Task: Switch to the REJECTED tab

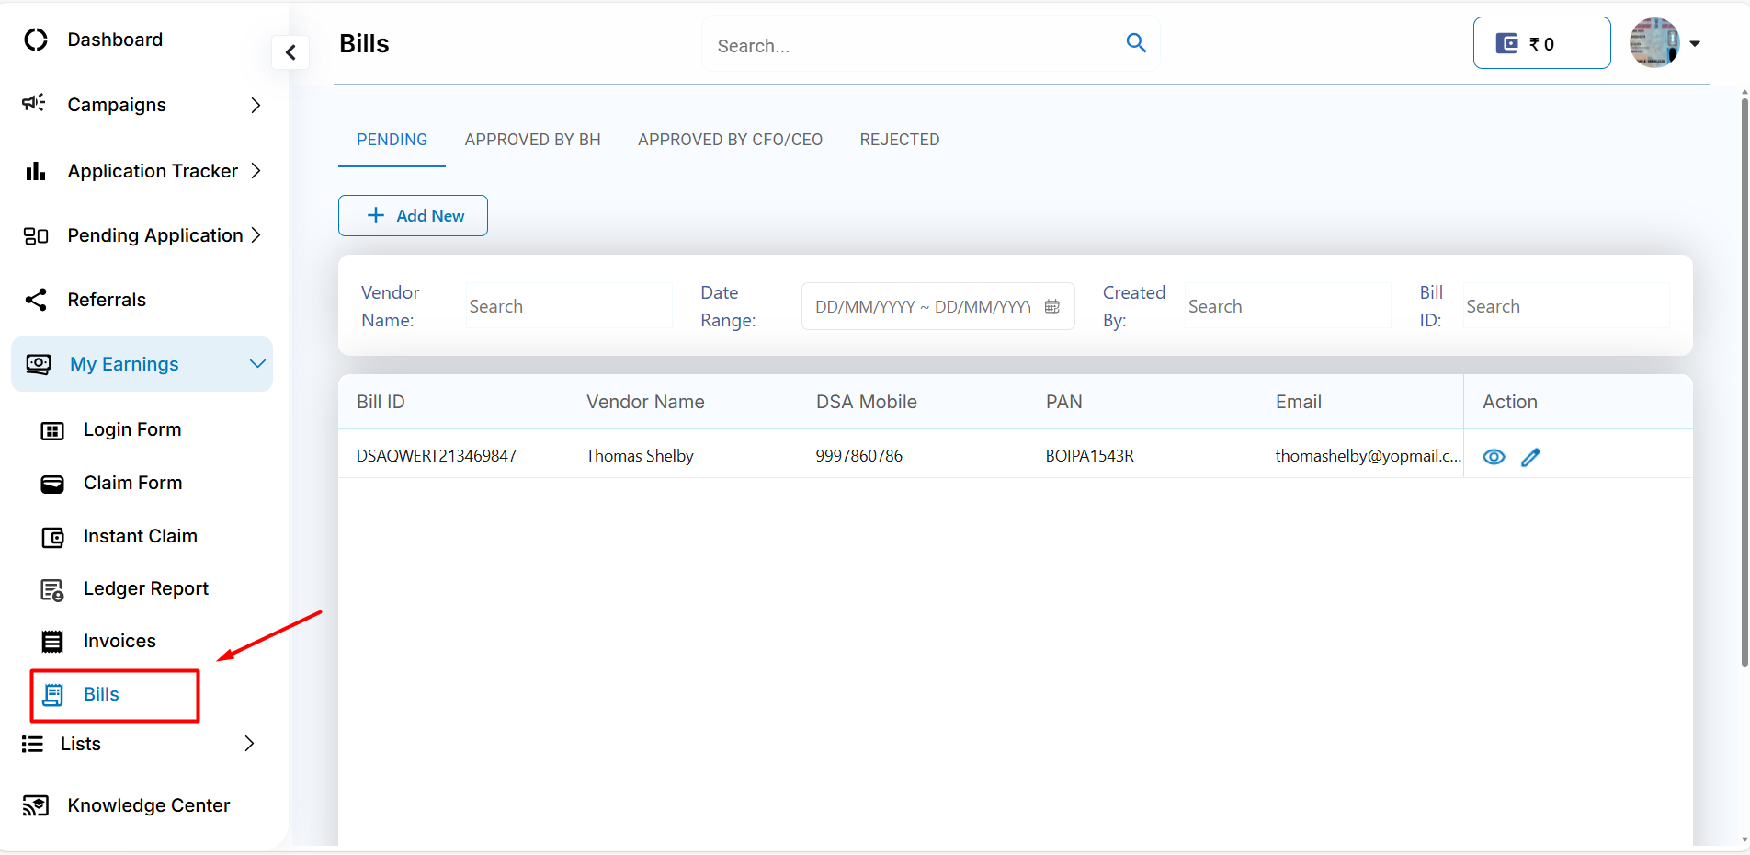Action: (x=899, y=140)
